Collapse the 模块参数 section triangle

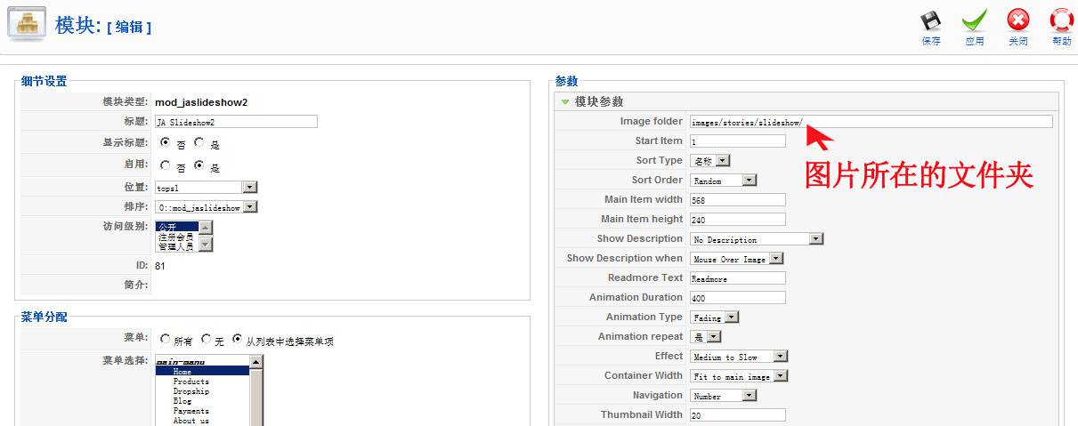coord(564,102)
